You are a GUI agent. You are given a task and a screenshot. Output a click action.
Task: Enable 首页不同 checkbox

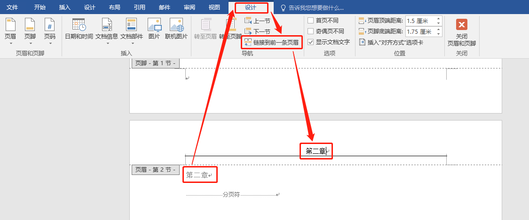(x=311, y=21)
